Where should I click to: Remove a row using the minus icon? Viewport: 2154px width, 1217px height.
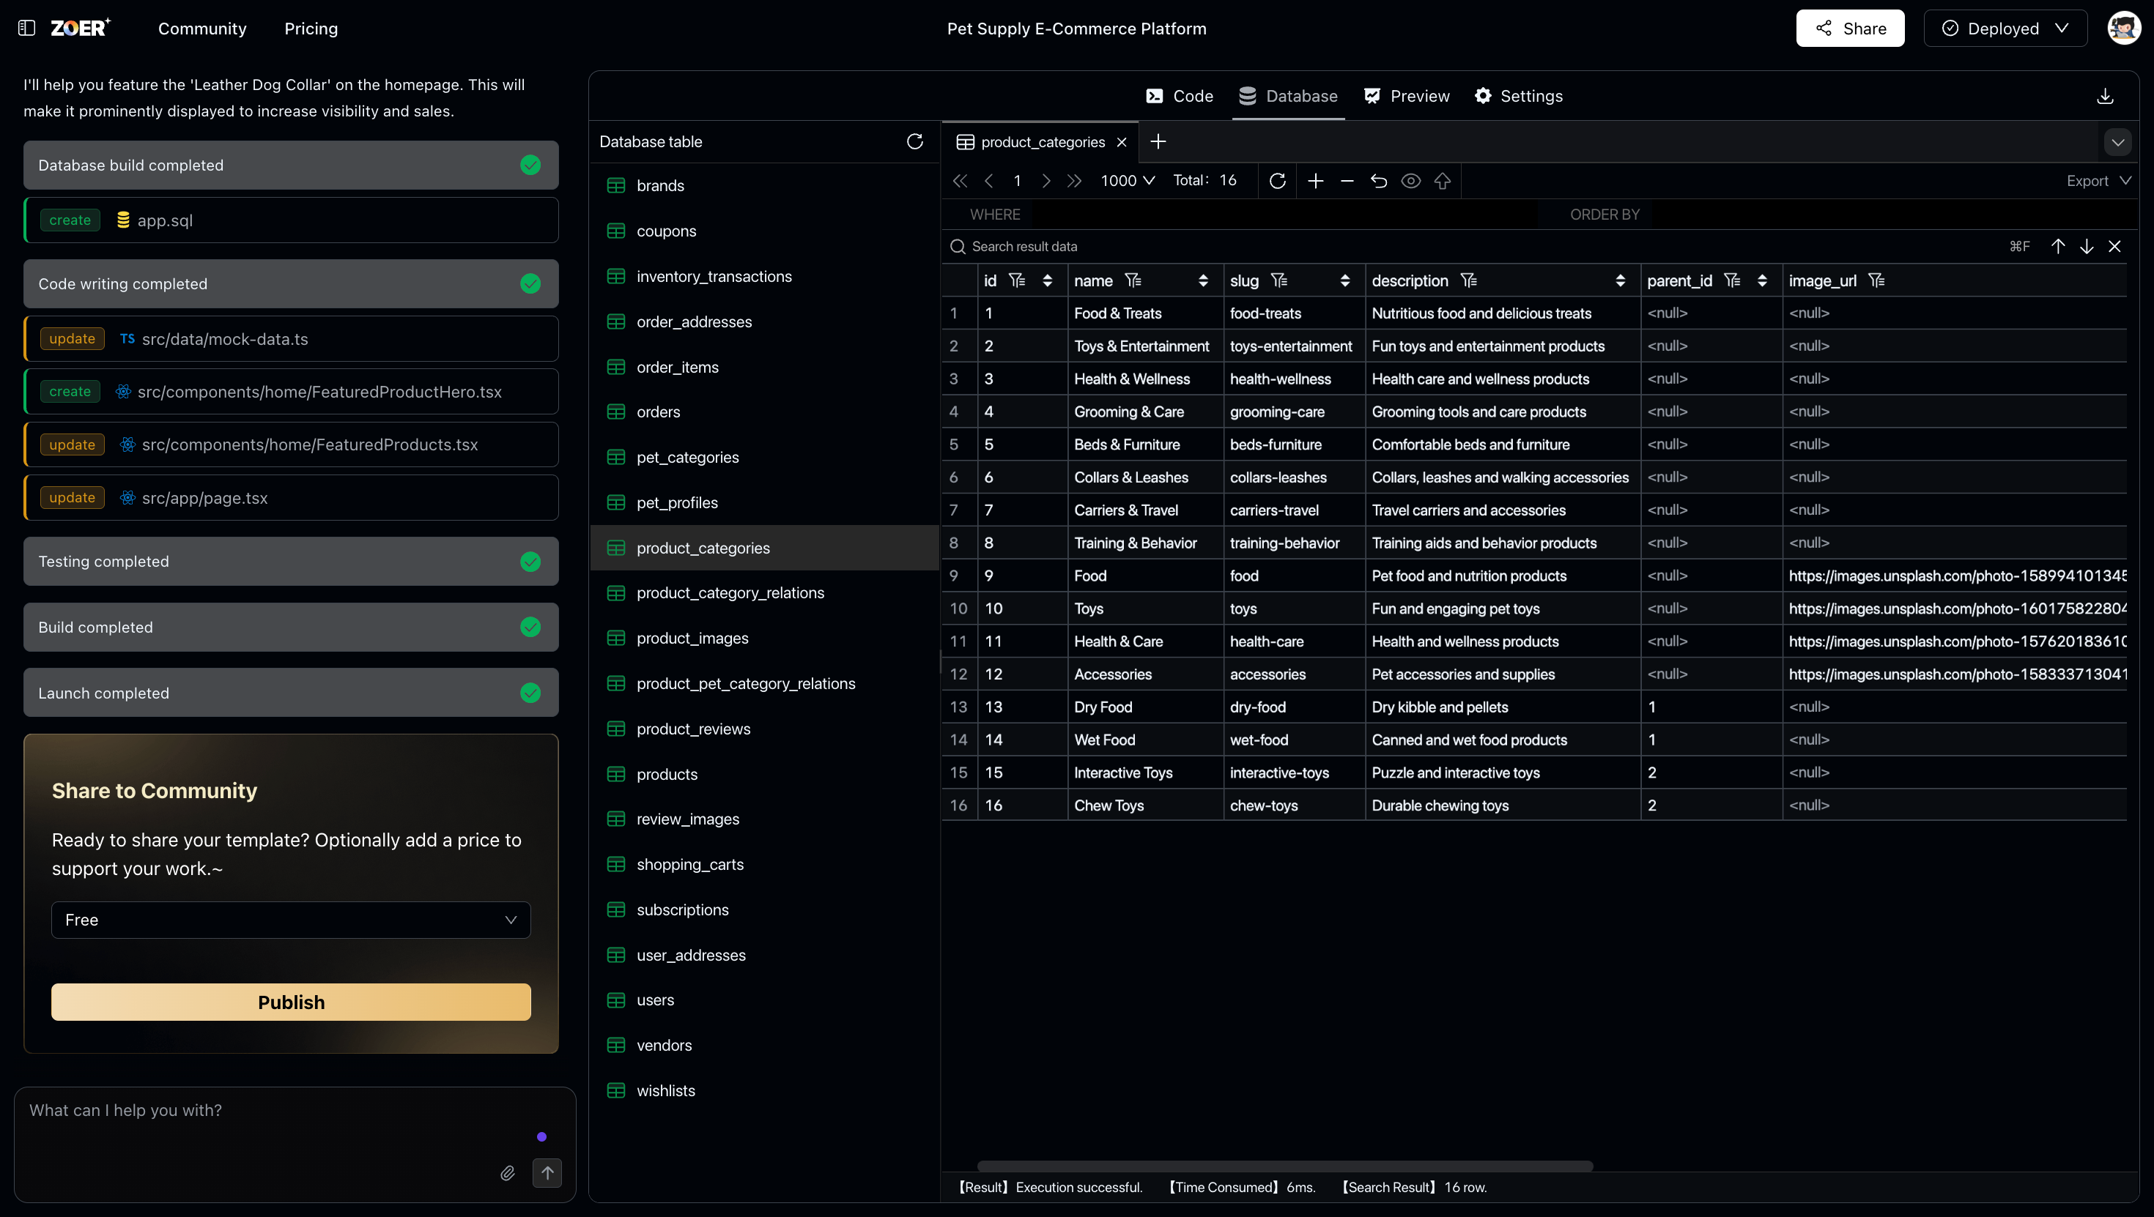[x=1347, y=181]
